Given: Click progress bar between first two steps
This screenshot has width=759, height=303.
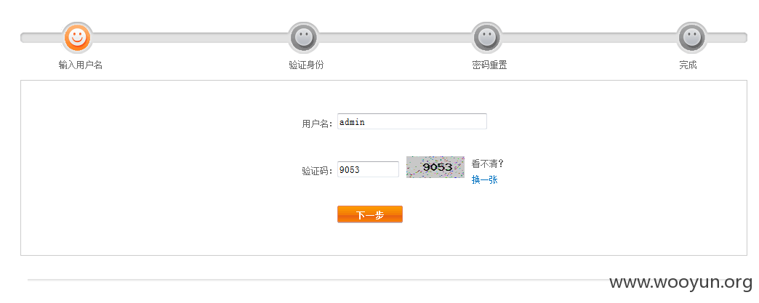Looking at the screenshot, I should (190, 37).
